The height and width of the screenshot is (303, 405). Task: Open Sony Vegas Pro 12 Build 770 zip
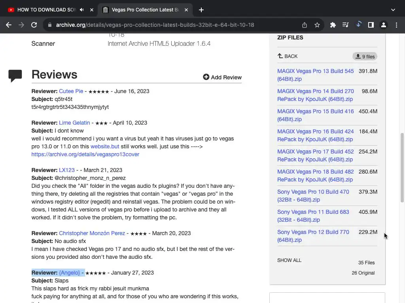(x=313, y=236)
